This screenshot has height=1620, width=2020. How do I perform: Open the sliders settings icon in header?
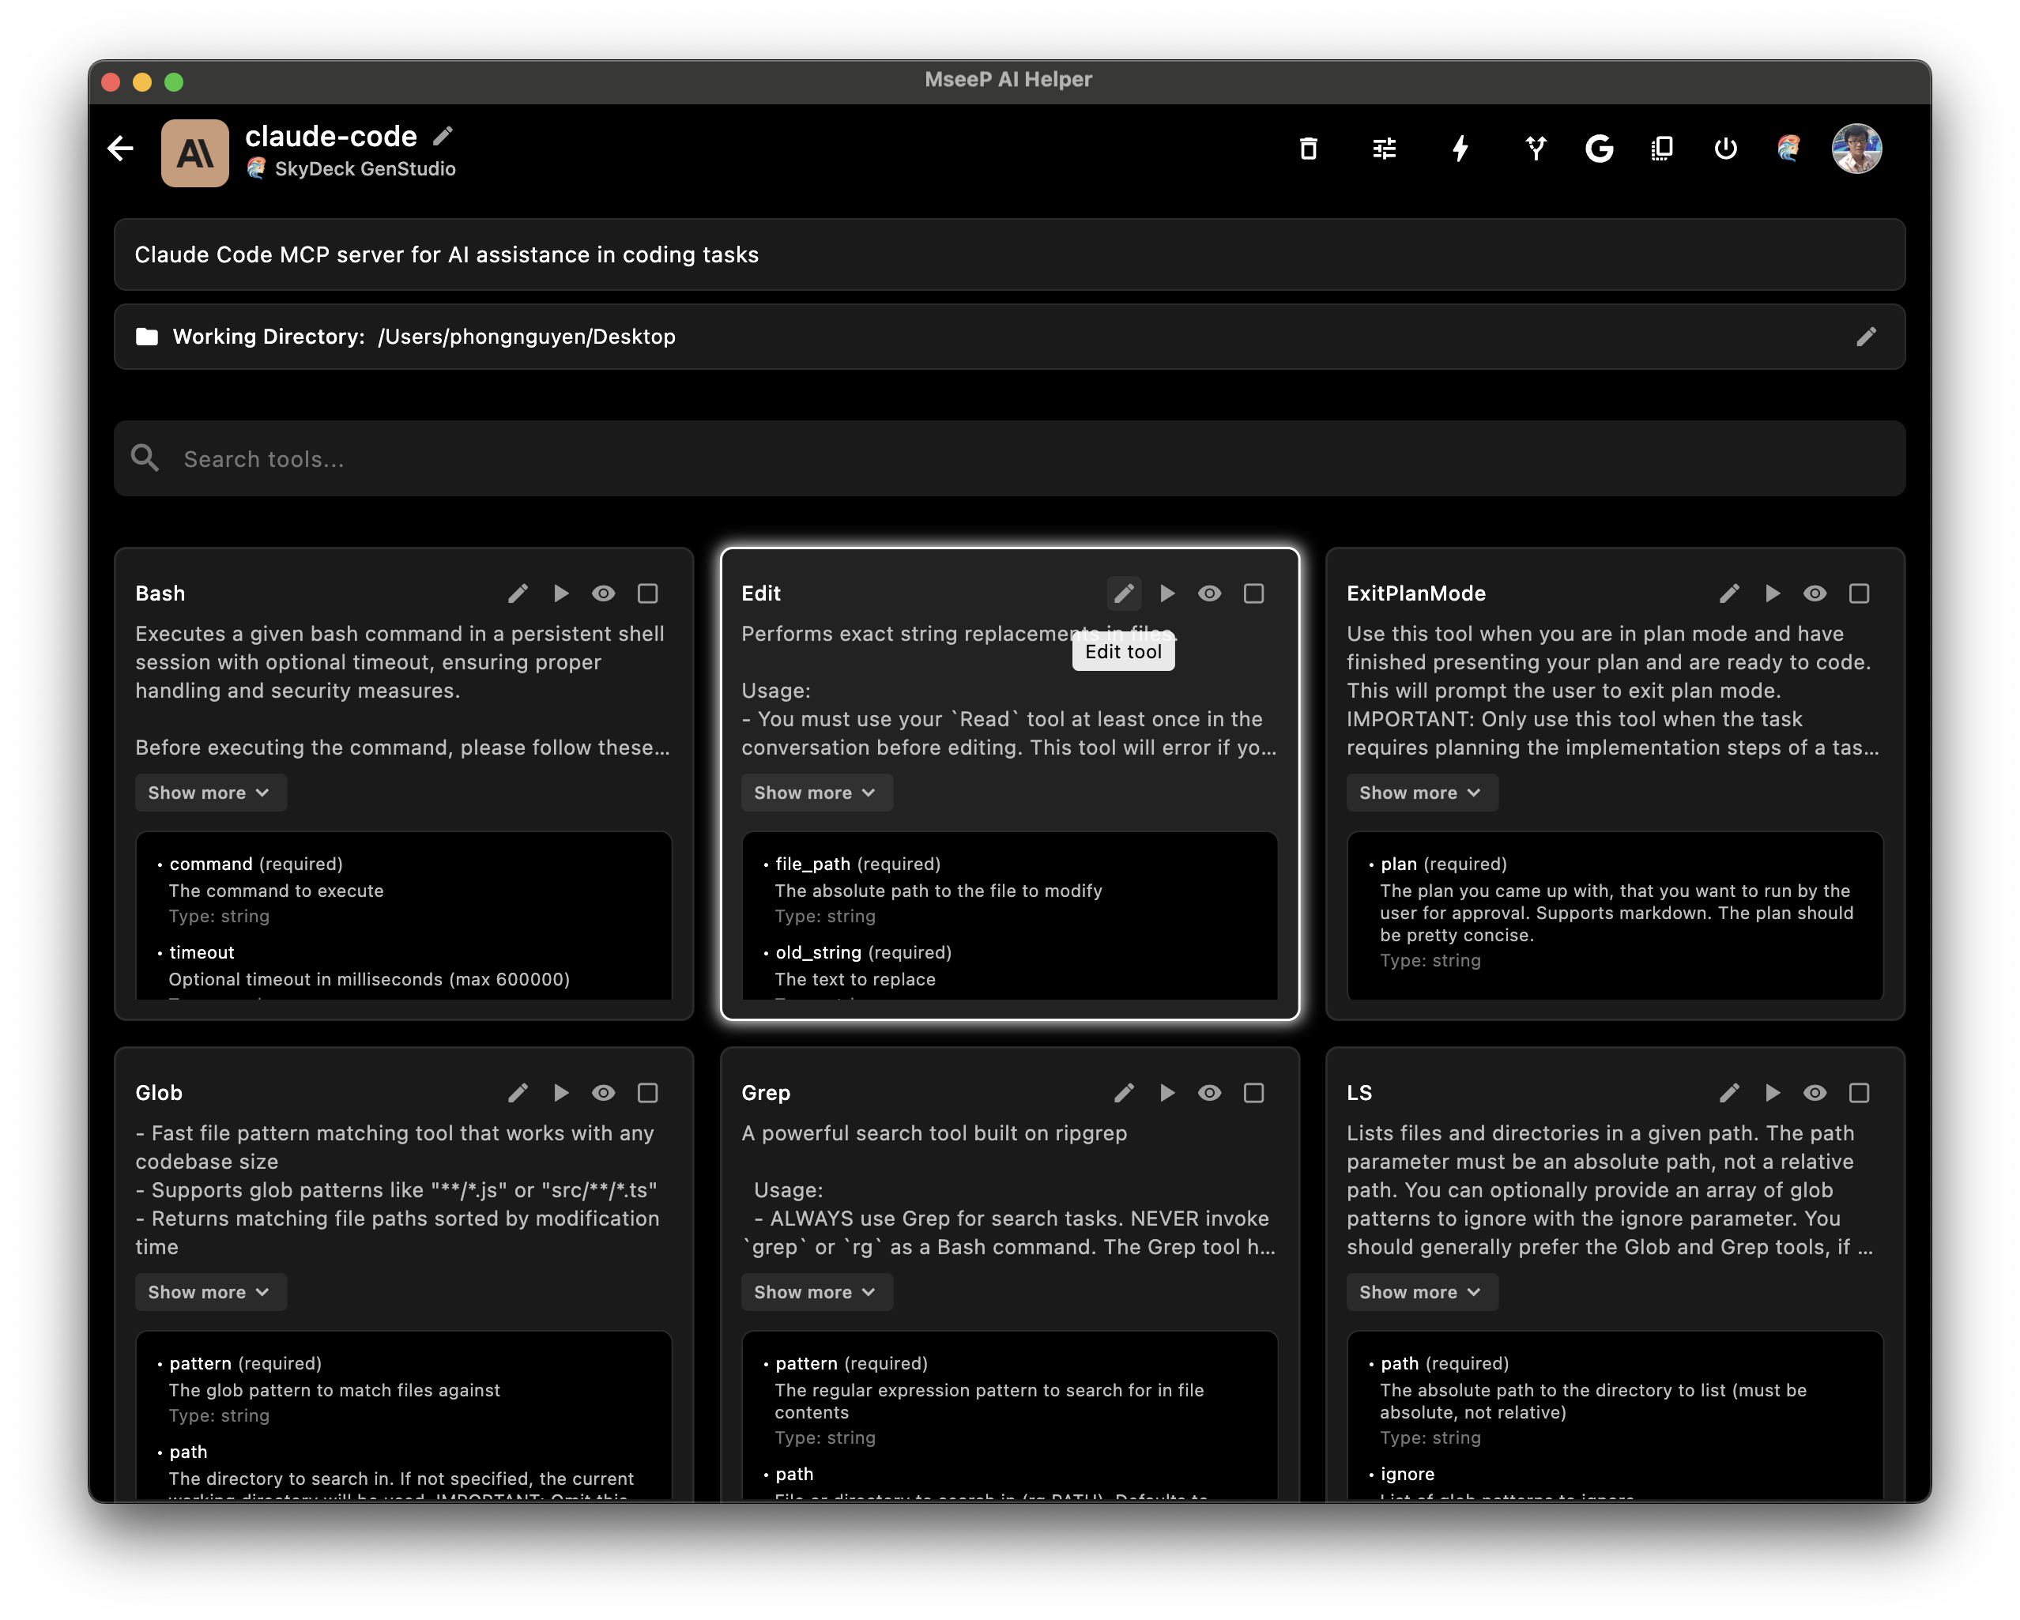point(1384,148)
